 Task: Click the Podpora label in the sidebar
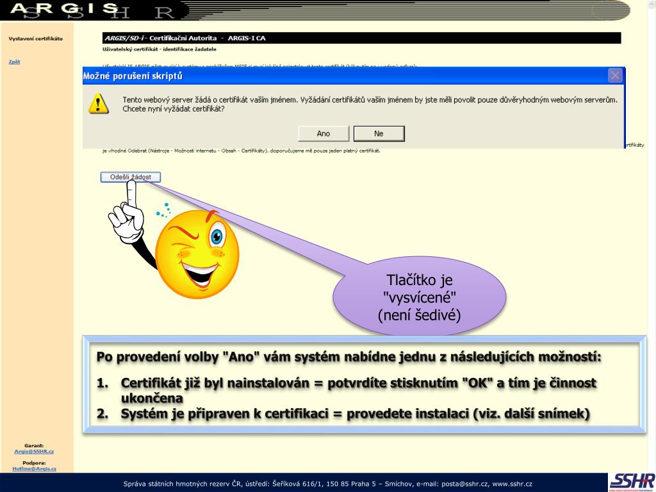point(35,463)
